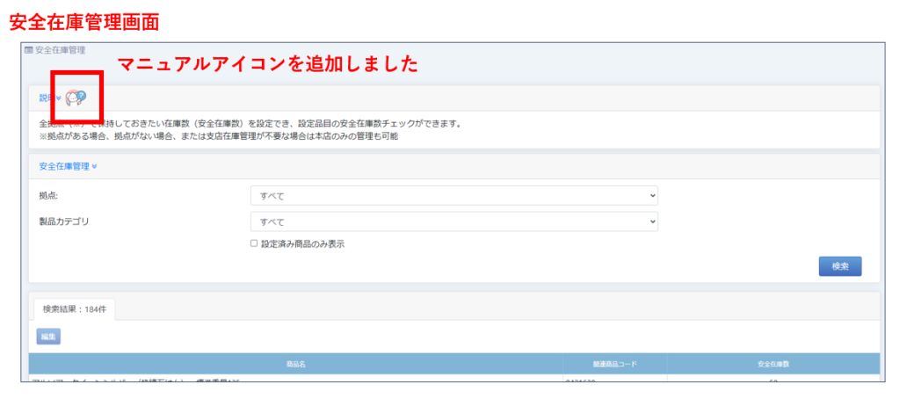Collapse the 説明 section header
The height and width of the screenshot is (406, 900).
pyautogui.click(x=50, y=98)
